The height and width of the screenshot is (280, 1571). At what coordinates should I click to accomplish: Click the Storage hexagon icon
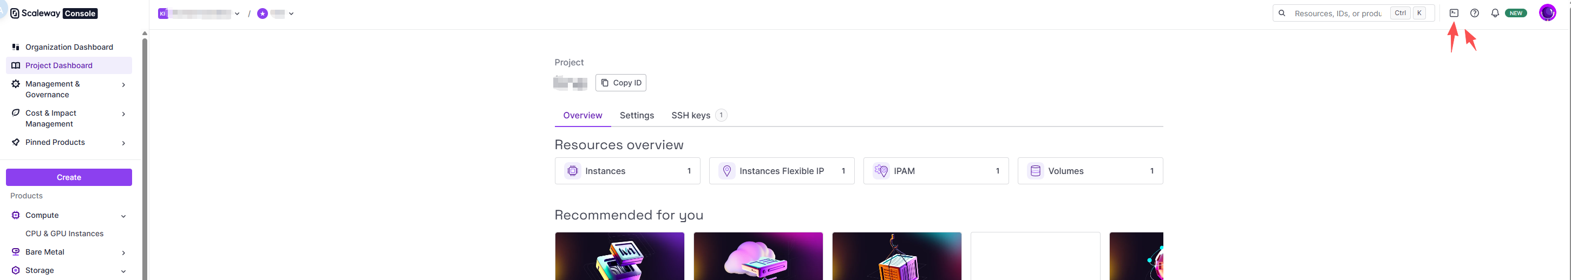tap(16, 270)
